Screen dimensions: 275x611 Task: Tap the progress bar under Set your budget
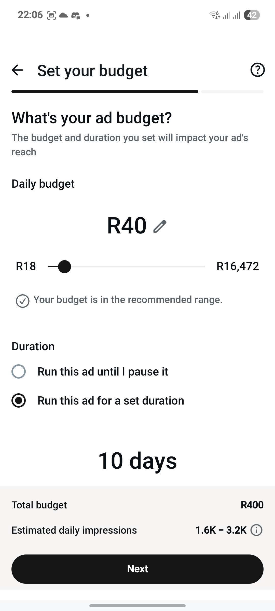(137, 91)
